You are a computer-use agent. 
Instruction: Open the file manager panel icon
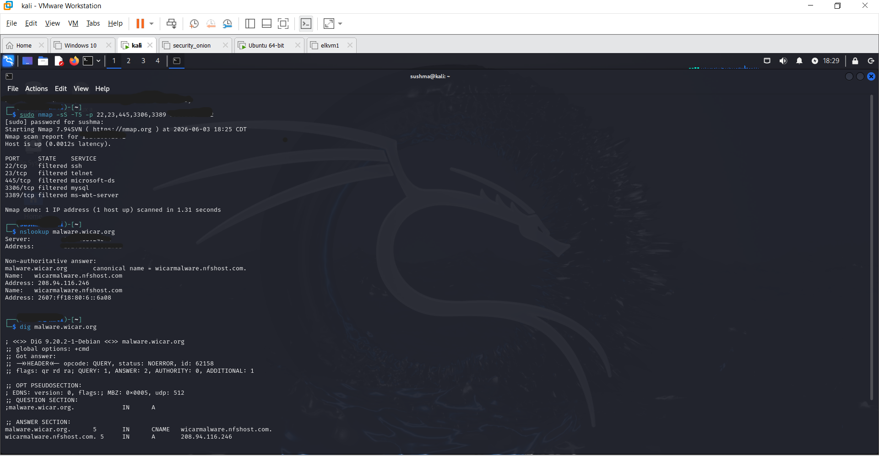pos(43,61)
